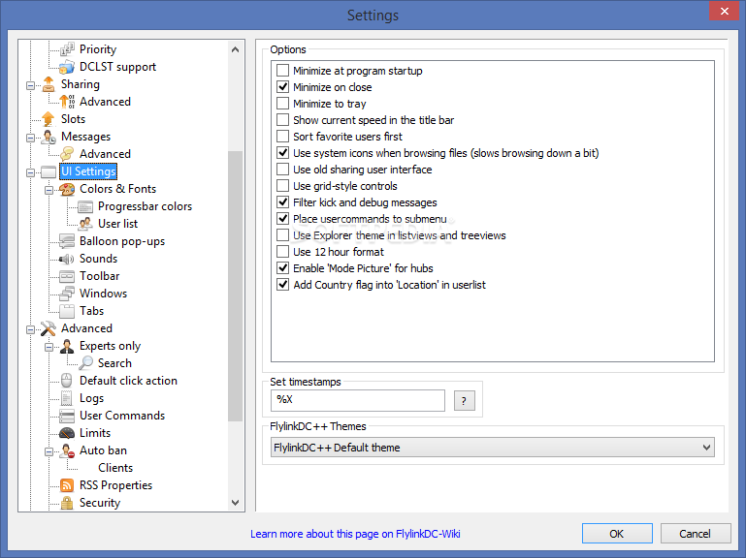Enable Show current speed in title bar
The image size is (746, 558).
[x=282, y=120]
